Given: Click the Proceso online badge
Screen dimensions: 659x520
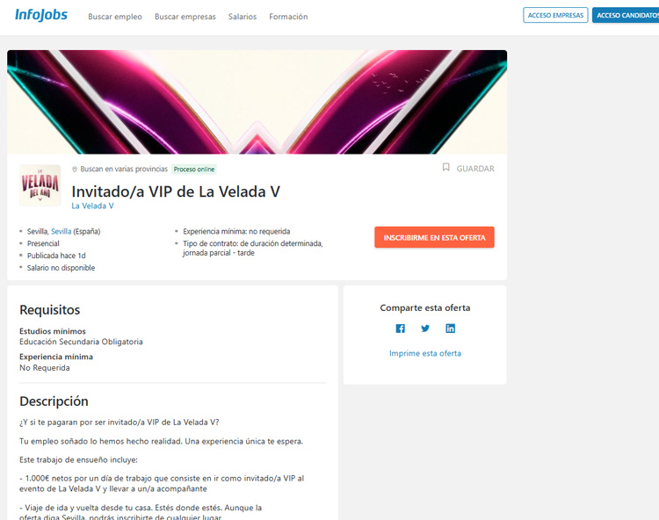Looking at the screenshot, I should 194,170.
